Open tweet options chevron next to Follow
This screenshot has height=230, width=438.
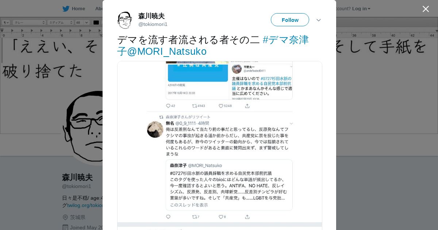click(x=319, y=20)
